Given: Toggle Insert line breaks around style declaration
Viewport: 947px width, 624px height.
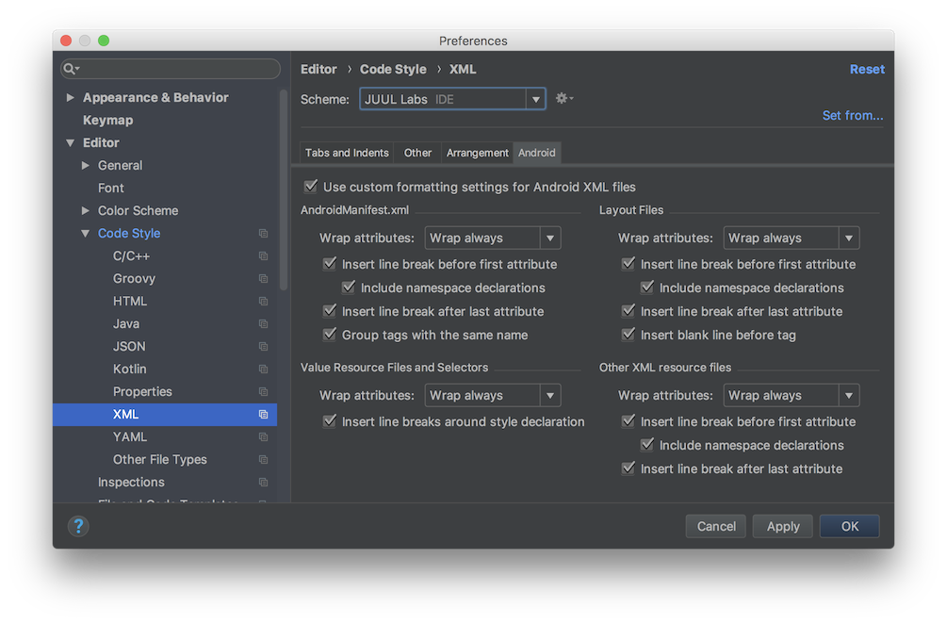Looking at the screenshot, I should pos(330,421).
